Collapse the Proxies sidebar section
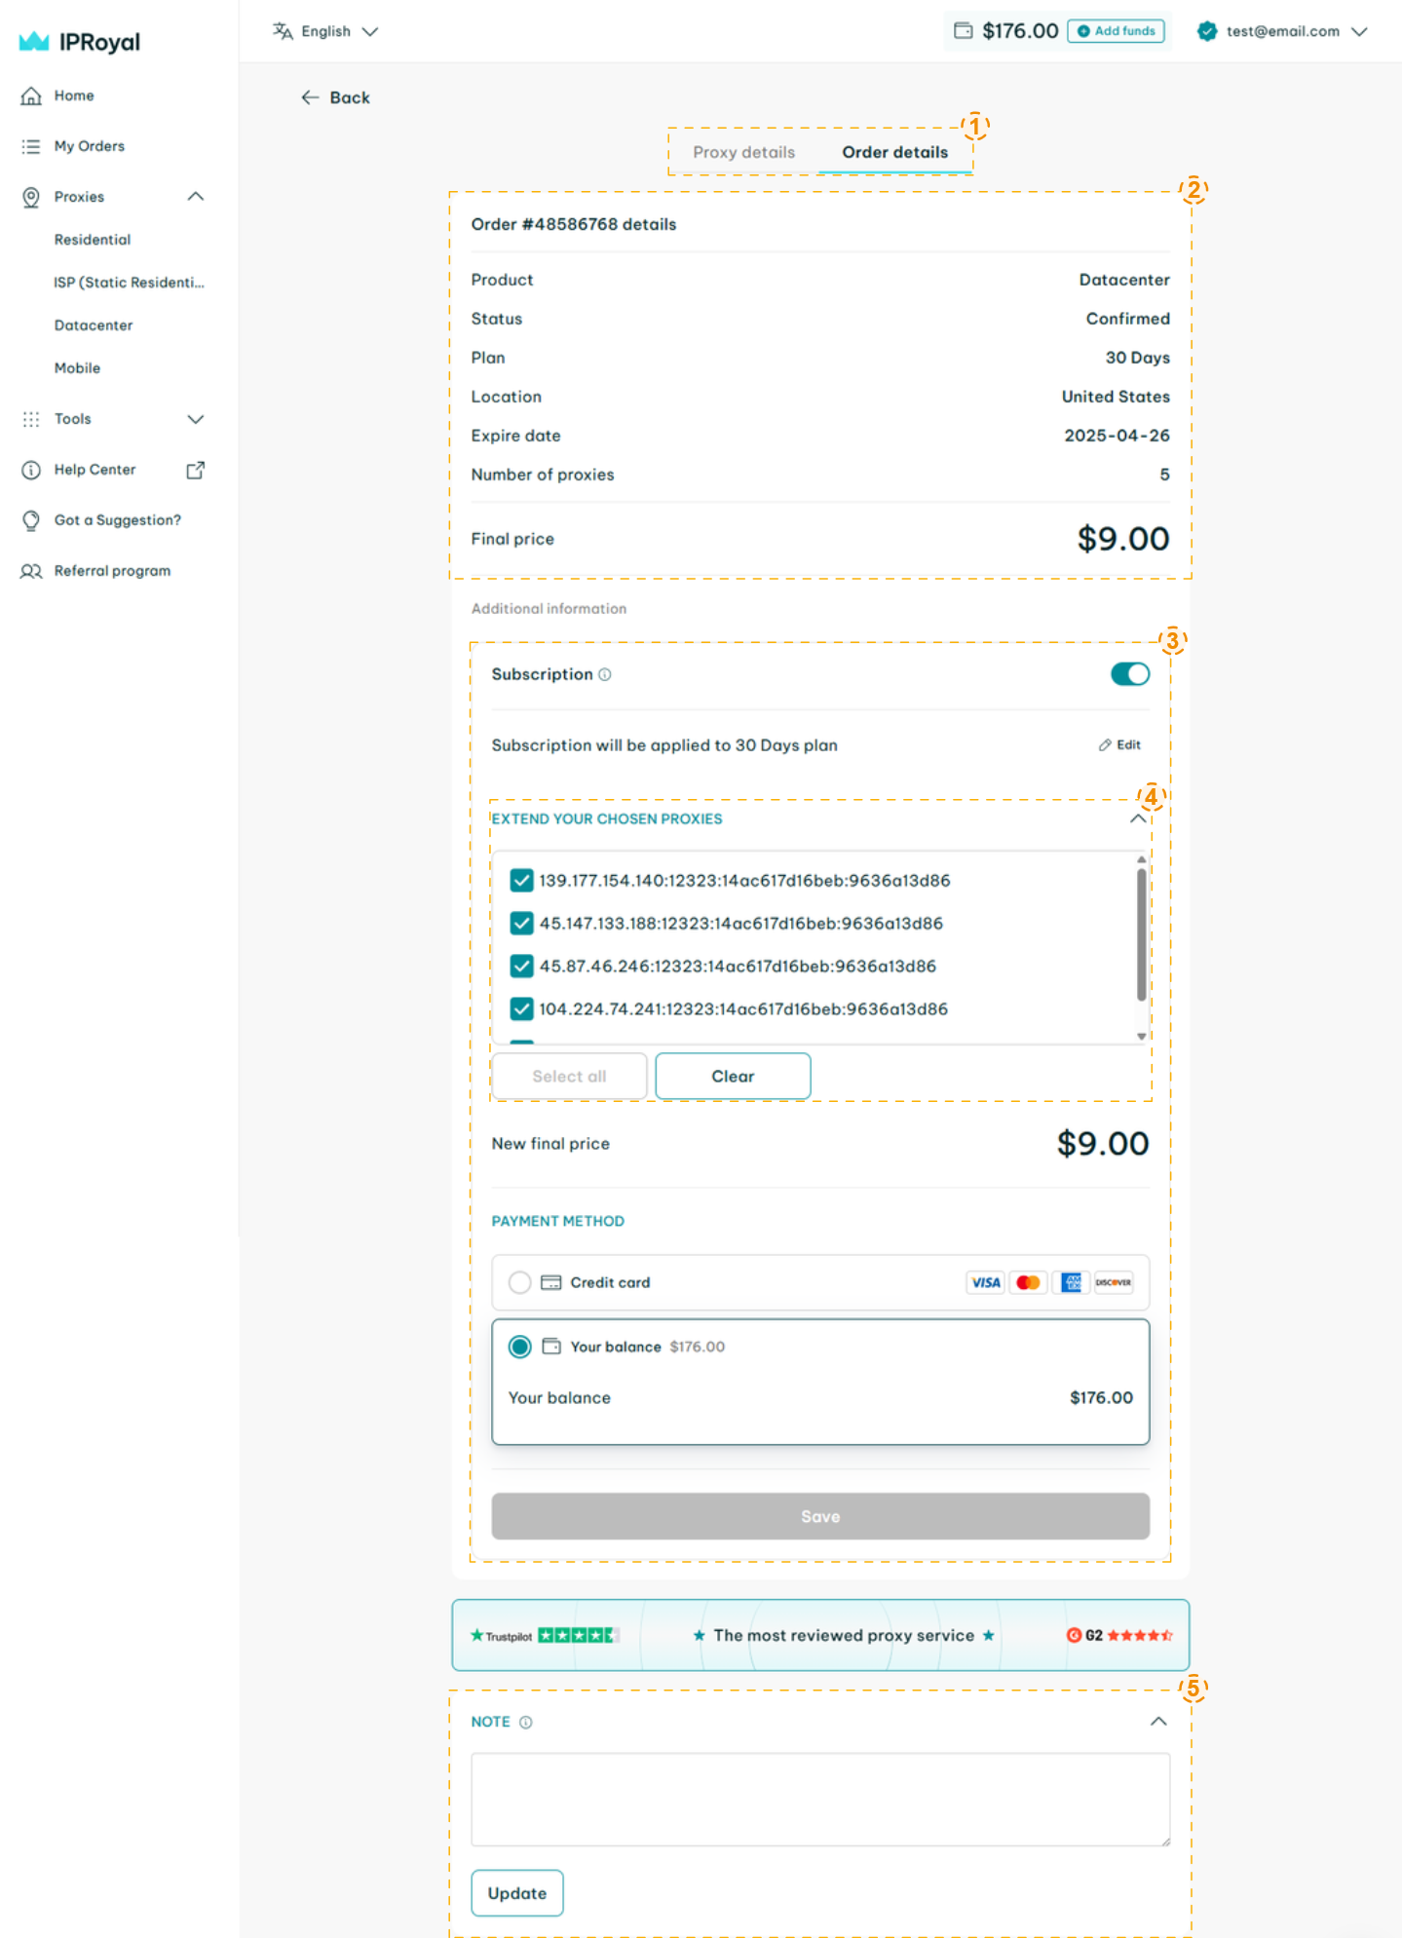 [195, 197]
